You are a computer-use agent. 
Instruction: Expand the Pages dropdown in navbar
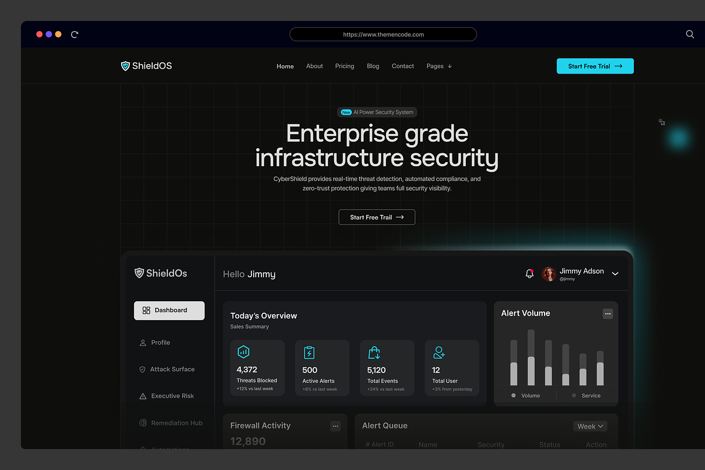pyautogui.click(x=439, y=66)
